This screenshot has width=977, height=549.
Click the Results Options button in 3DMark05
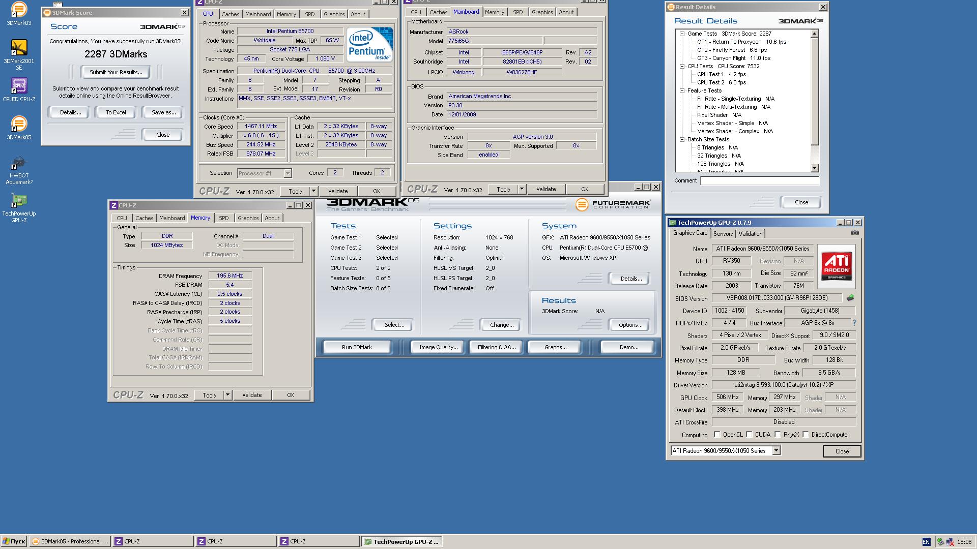click(x=630, y=325)
